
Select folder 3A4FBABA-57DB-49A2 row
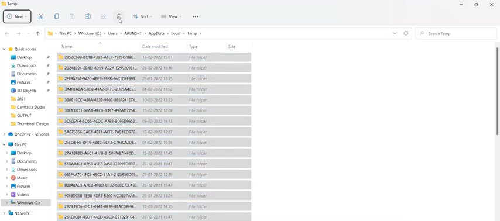click(154, 89)
